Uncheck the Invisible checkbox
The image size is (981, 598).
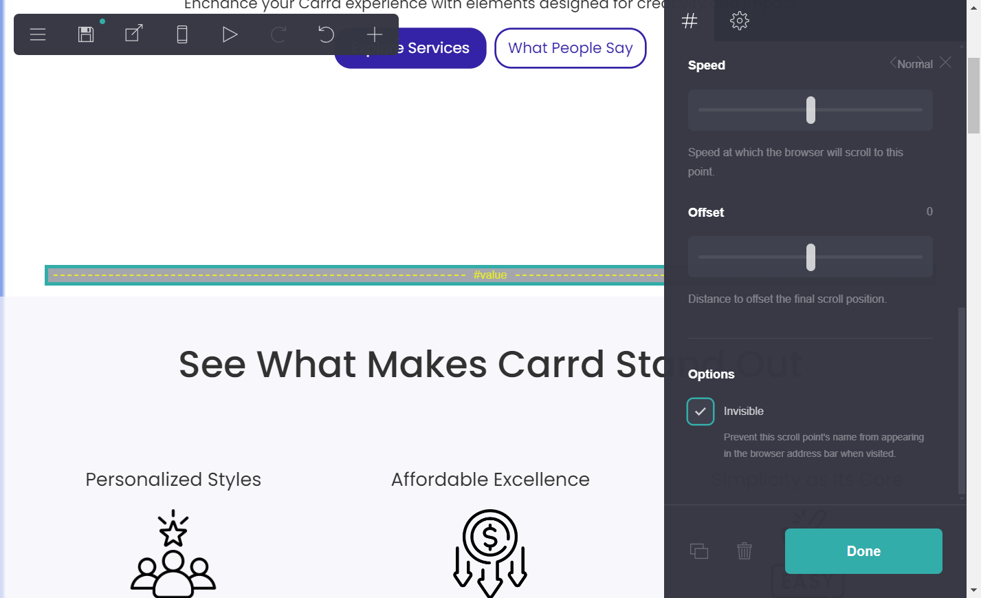(701, 412)
